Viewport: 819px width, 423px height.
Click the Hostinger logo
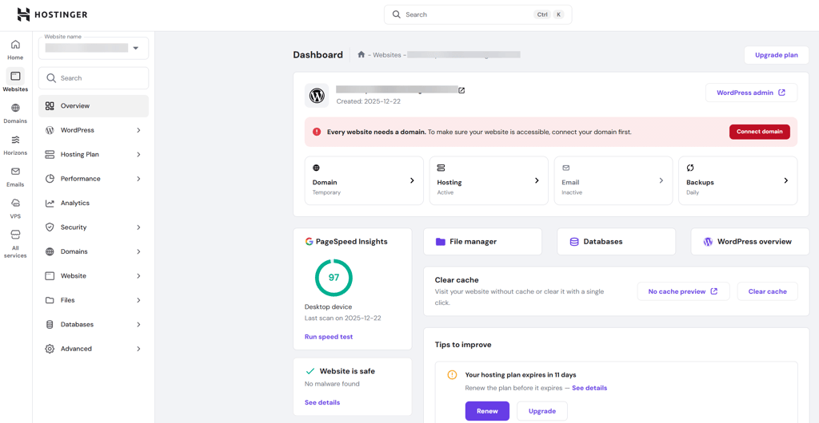[x=52, y=14]
